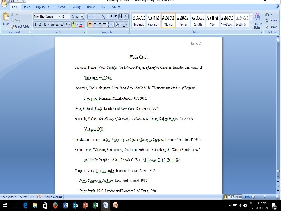281x211 pixels.
Task: Toggle Italic formatting
Action: click(x=40, y=25)
